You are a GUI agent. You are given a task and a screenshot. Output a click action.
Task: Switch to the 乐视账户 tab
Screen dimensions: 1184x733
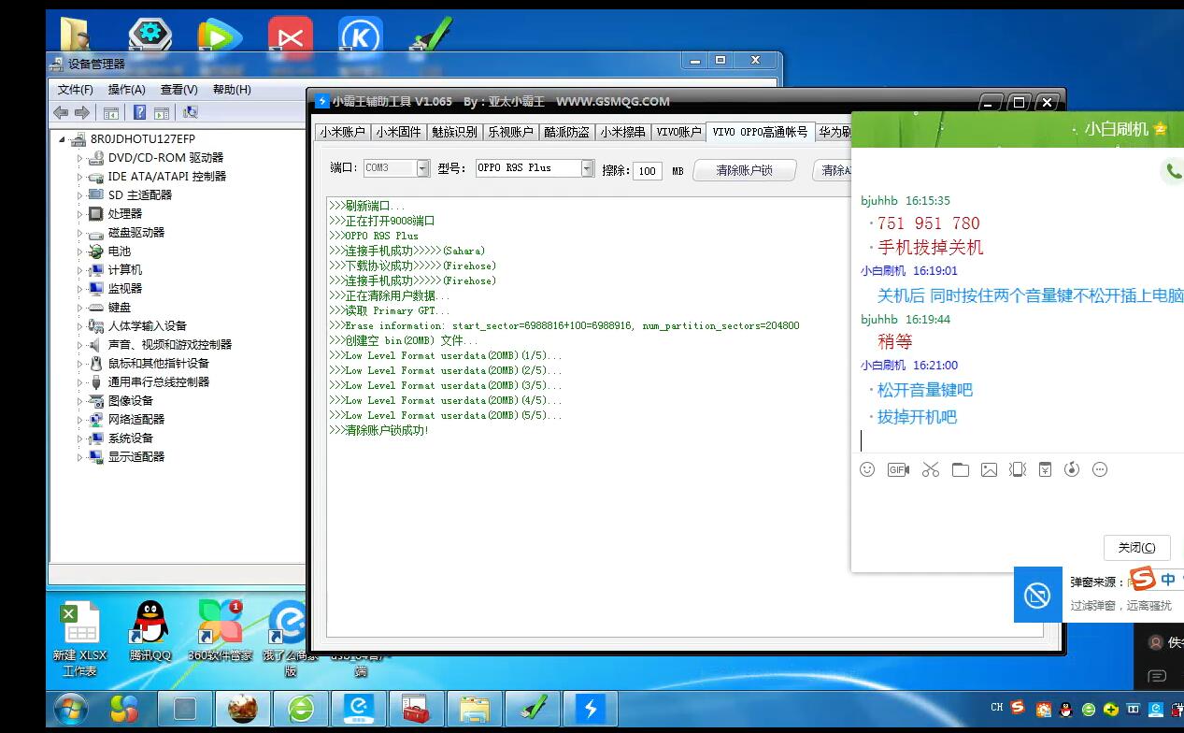(510, 132)
